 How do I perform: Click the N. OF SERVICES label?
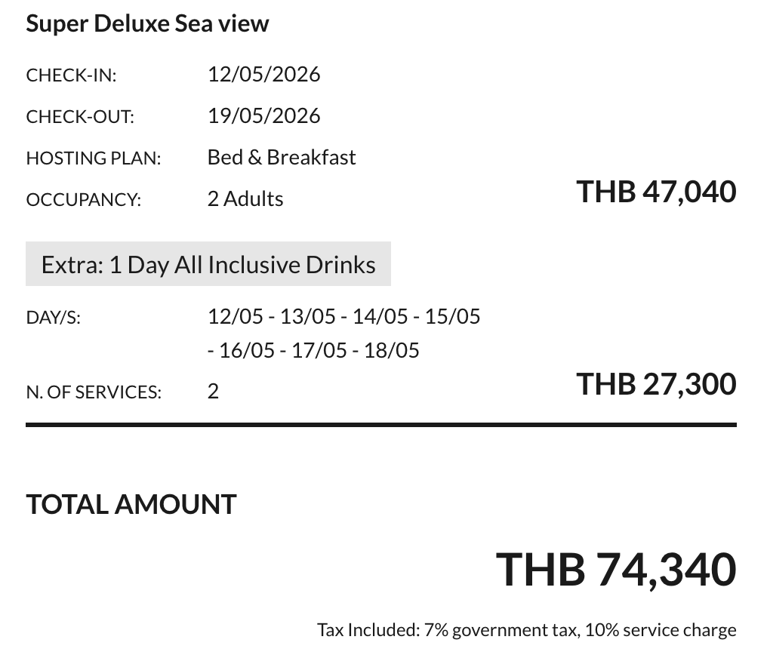[94, 392]
